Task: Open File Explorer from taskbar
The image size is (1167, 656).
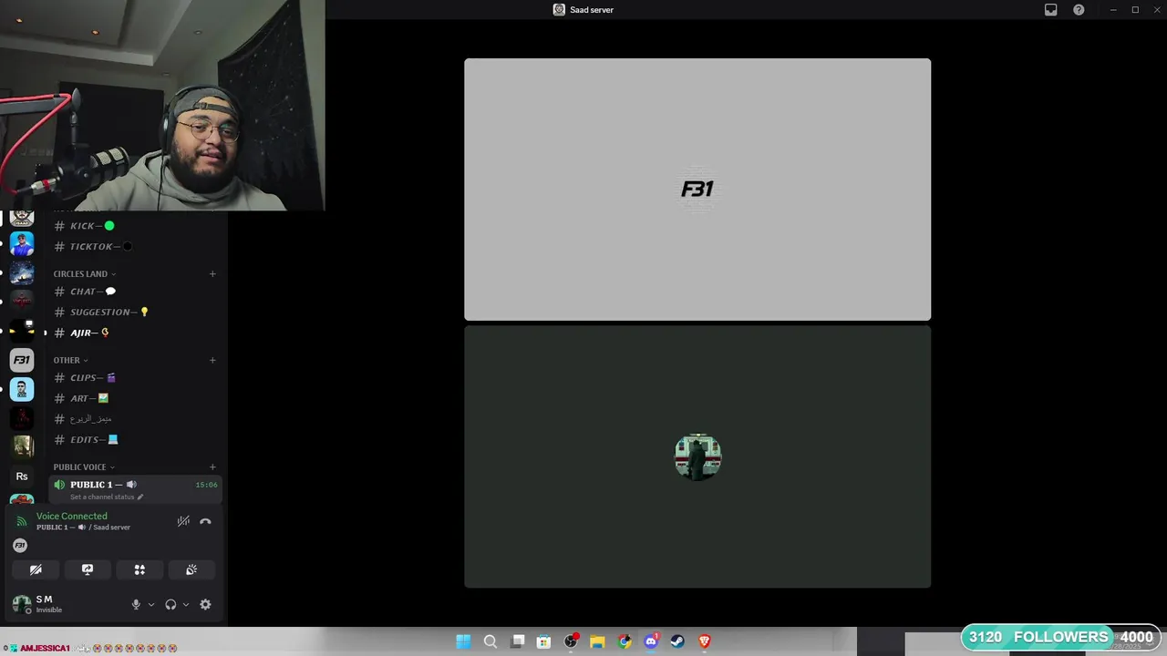Action: (x=597, y=641)
